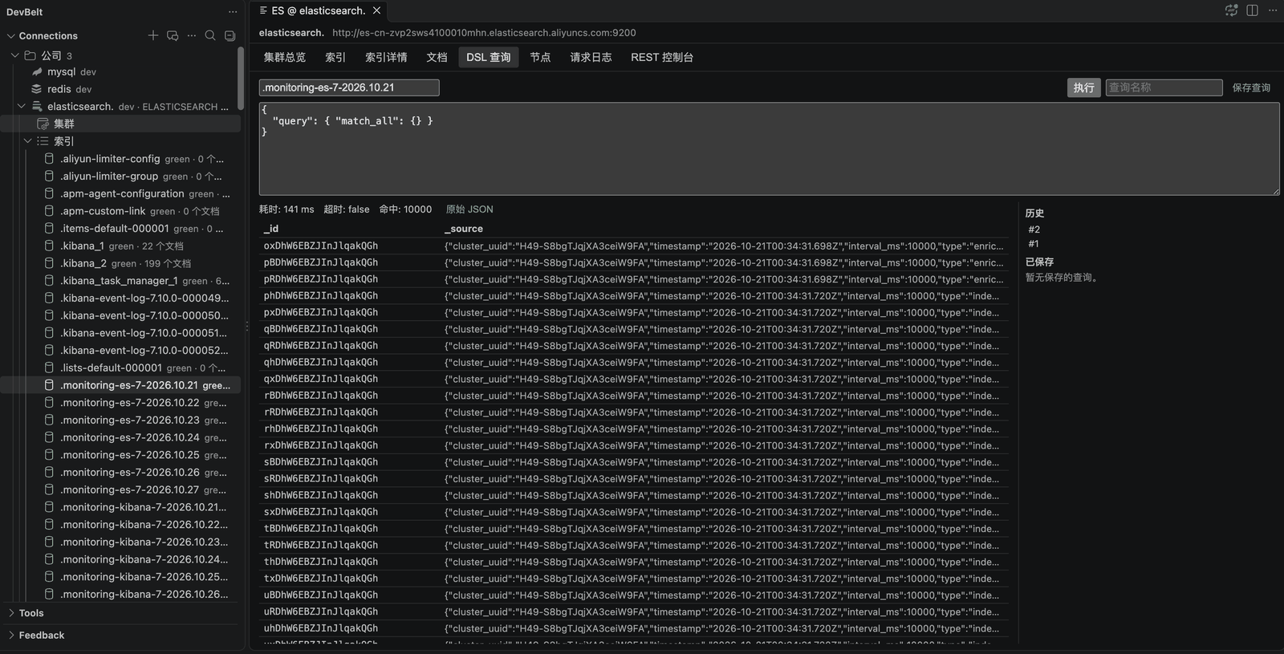The image size is (1284, 654).
Task: Open the 节点 tab
Action: pyautogui.click(x=540, y=57)
